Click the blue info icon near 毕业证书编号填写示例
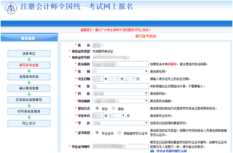 click(152, 151)
